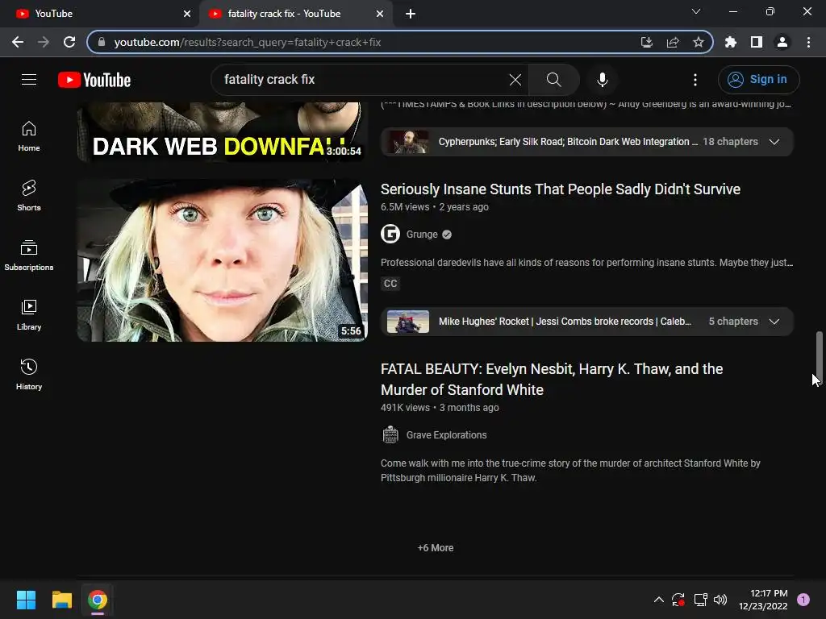Click Chrome icon on taskbar
Viewport: 826px width, 619px height.
pyautogui.click(x=98, y=600)
